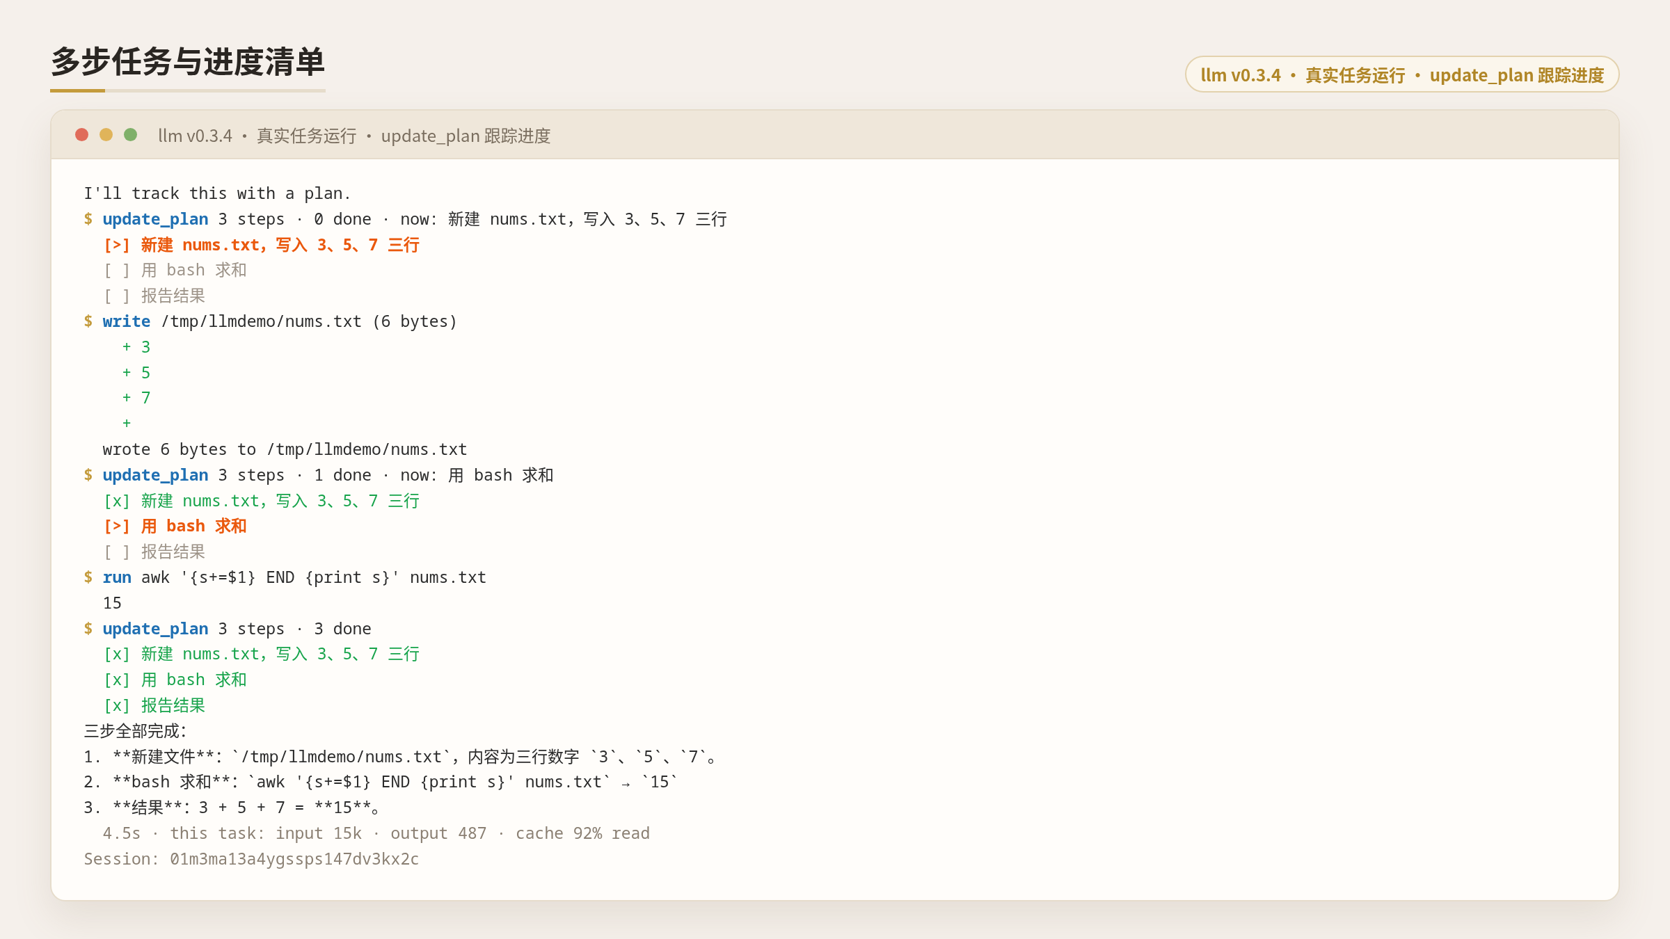Click the green maximize dot in terminal titlebar
Viewport: 1670px width, 939px height.
[131, 135]
